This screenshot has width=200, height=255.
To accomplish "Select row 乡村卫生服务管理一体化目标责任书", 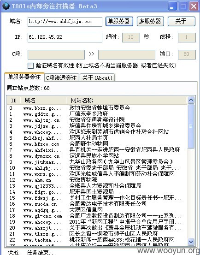I will pos(97,198).
